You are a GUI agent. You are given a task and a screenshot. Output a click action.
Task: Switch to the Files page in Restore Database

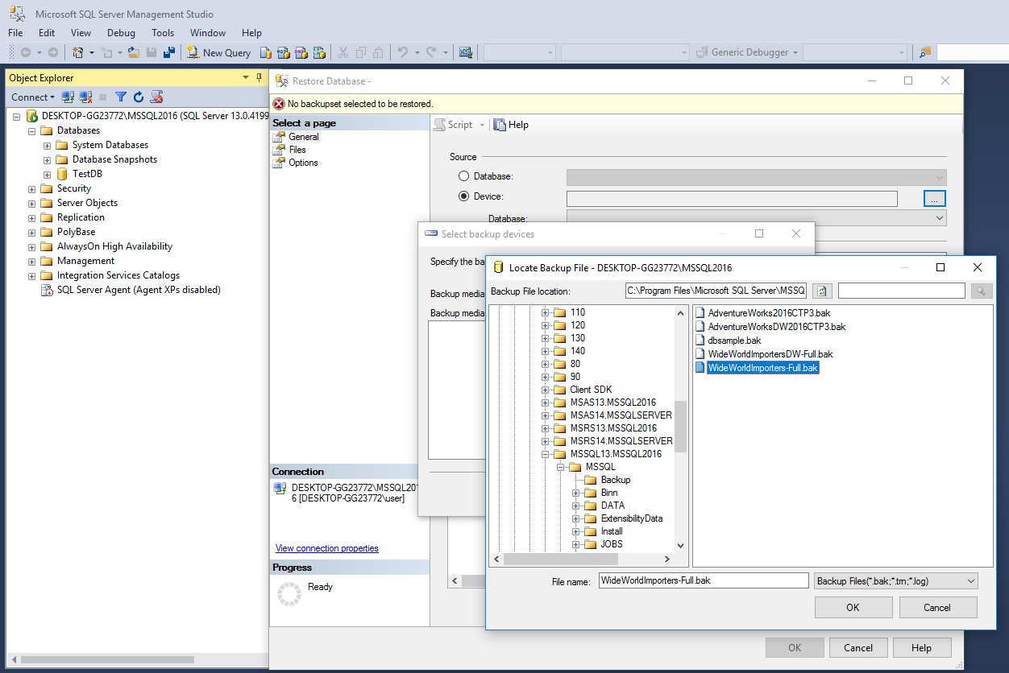point(297,150)
